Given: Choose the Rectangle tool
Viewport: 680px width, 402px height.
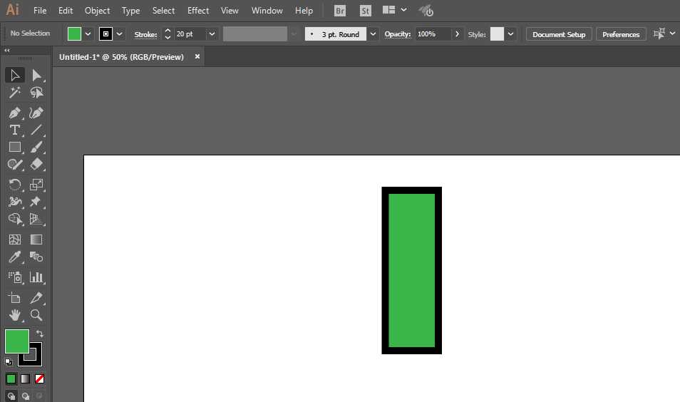Looking at the screenshot, I should click(x=14, y=147).
